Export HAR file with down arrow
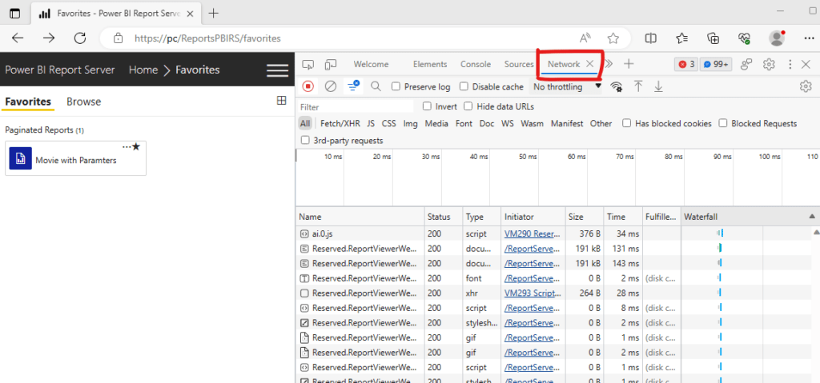The image size is (820, 383). point(658,86)
